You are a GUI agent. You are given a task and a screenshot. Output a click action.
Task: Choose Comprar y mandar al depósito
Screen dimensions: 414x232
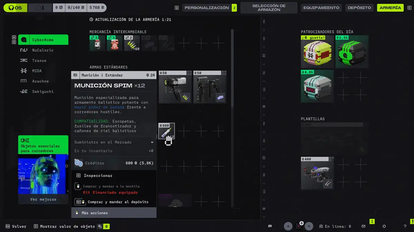[118, 202]
